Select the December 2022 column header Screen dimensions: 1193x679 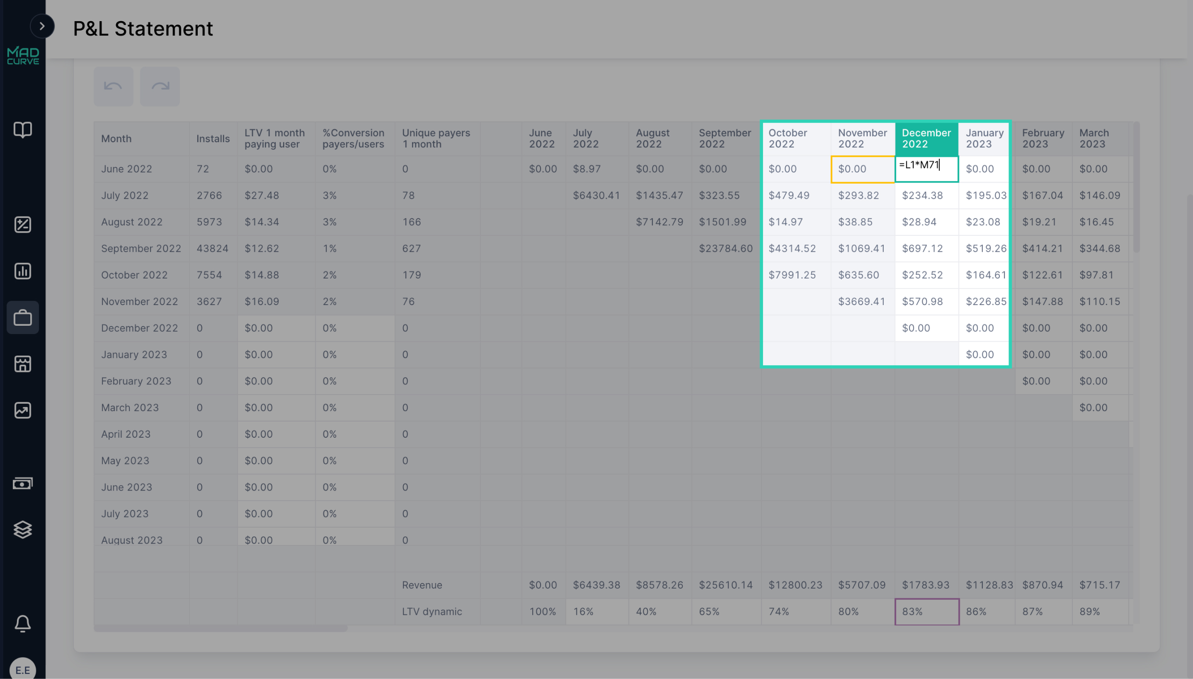click(x=926, y=139)
